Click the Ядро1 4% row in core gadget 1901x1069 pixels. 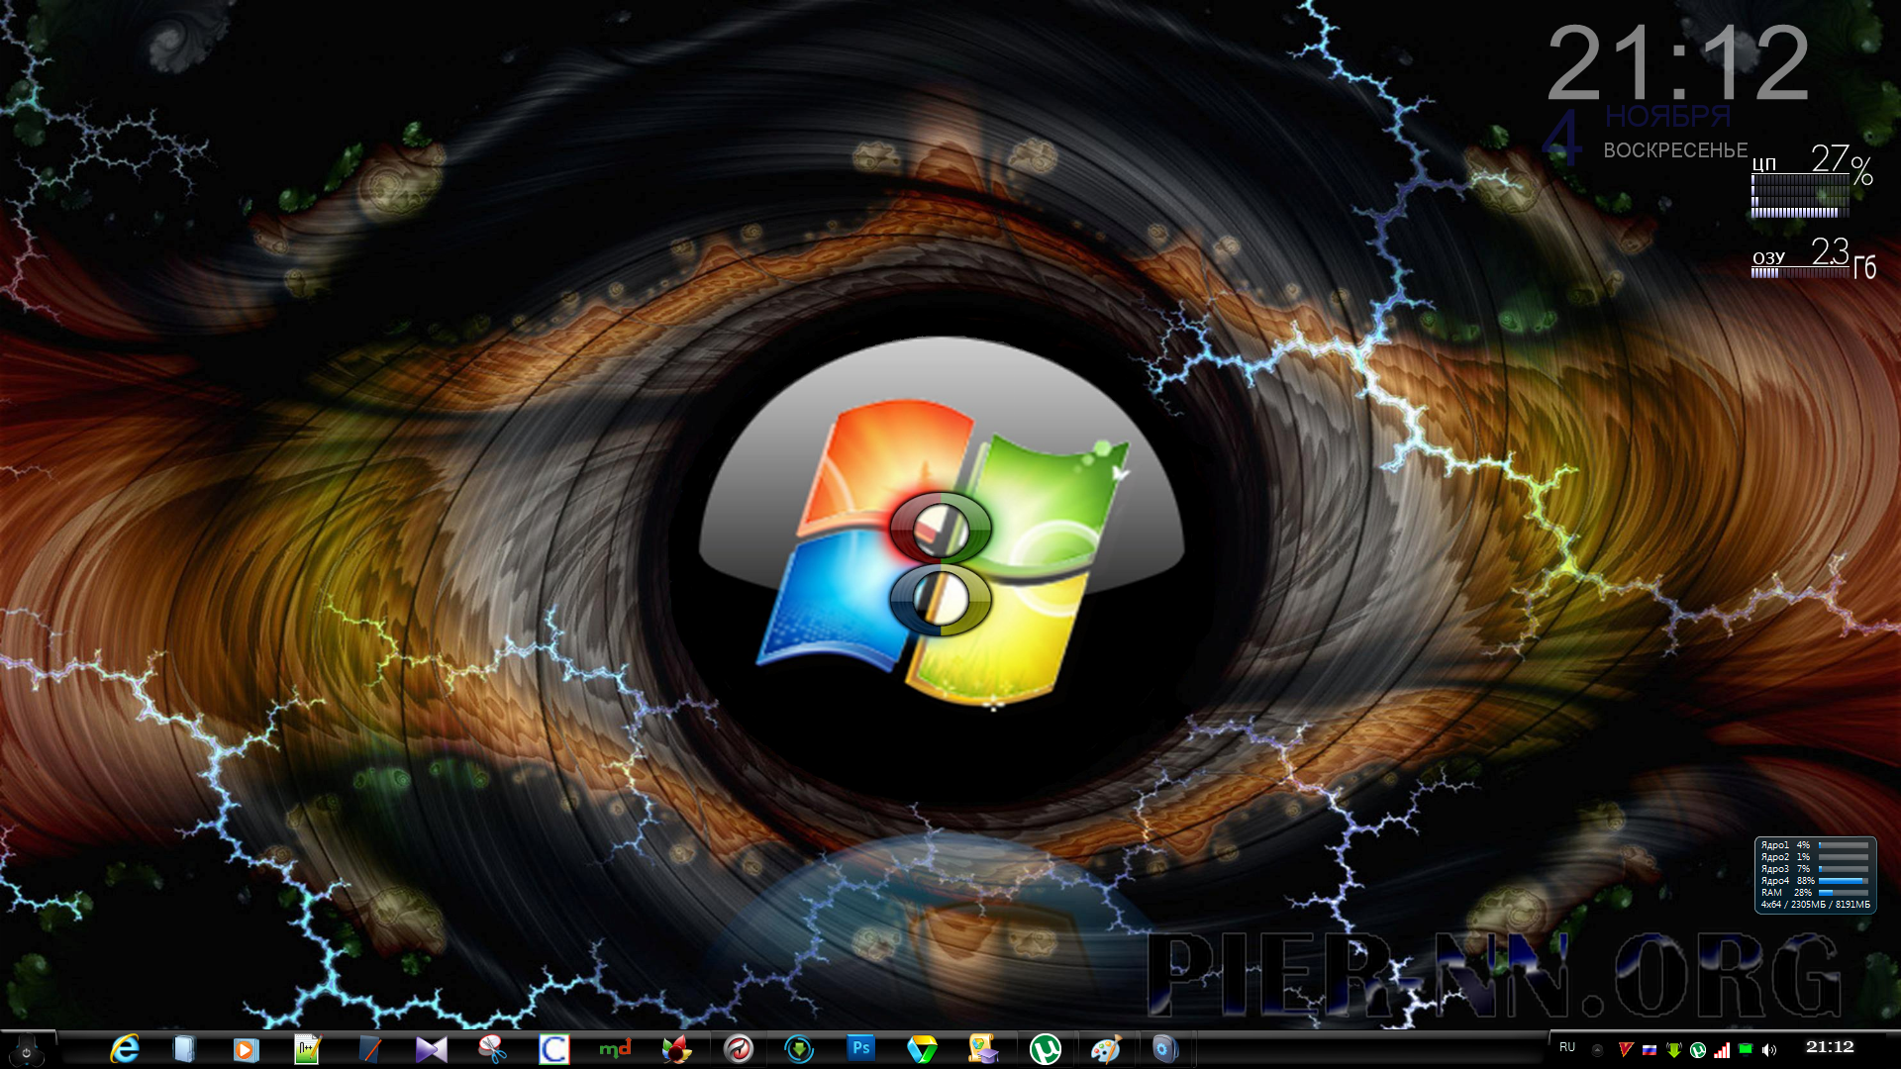click(1815, 845)
